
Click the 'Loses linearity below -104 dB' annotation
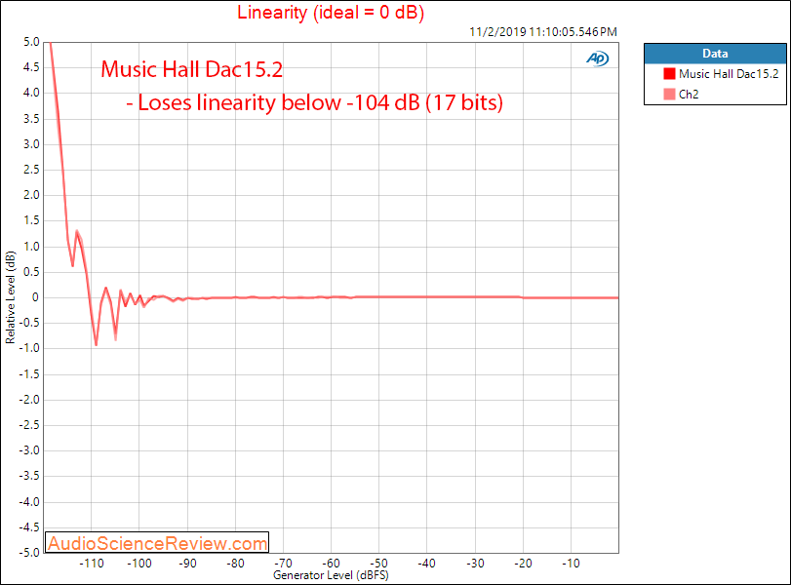pyautogui.click(x=314, y=102)
